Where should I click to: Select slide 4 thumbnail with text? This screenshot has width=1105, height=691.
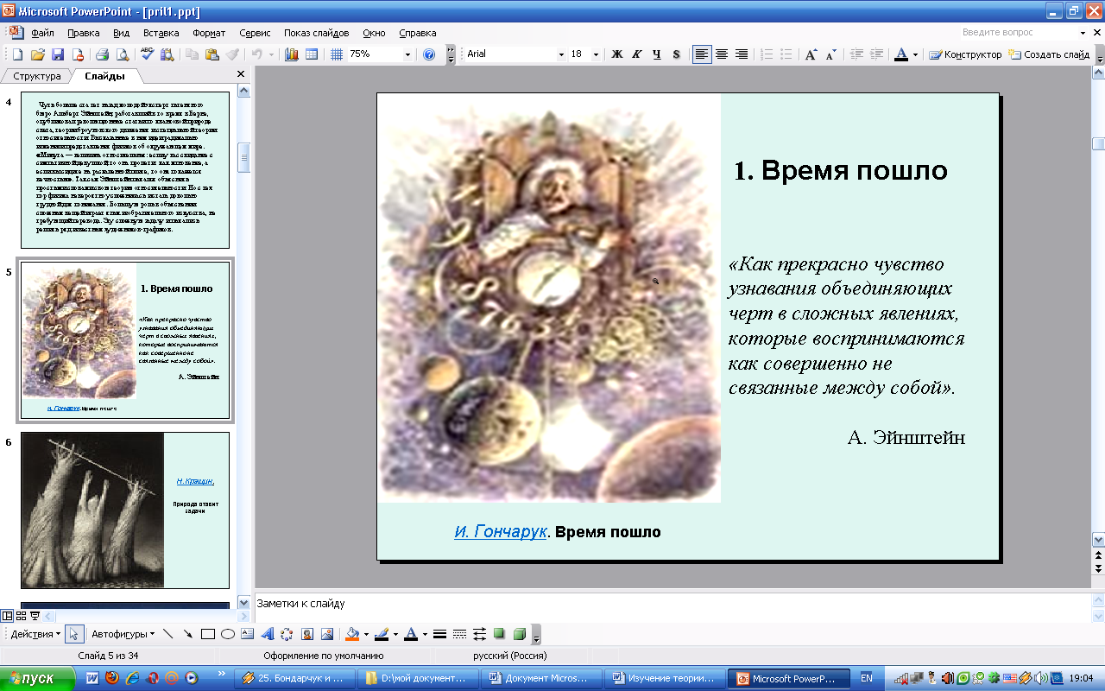(x=125, y=169)
